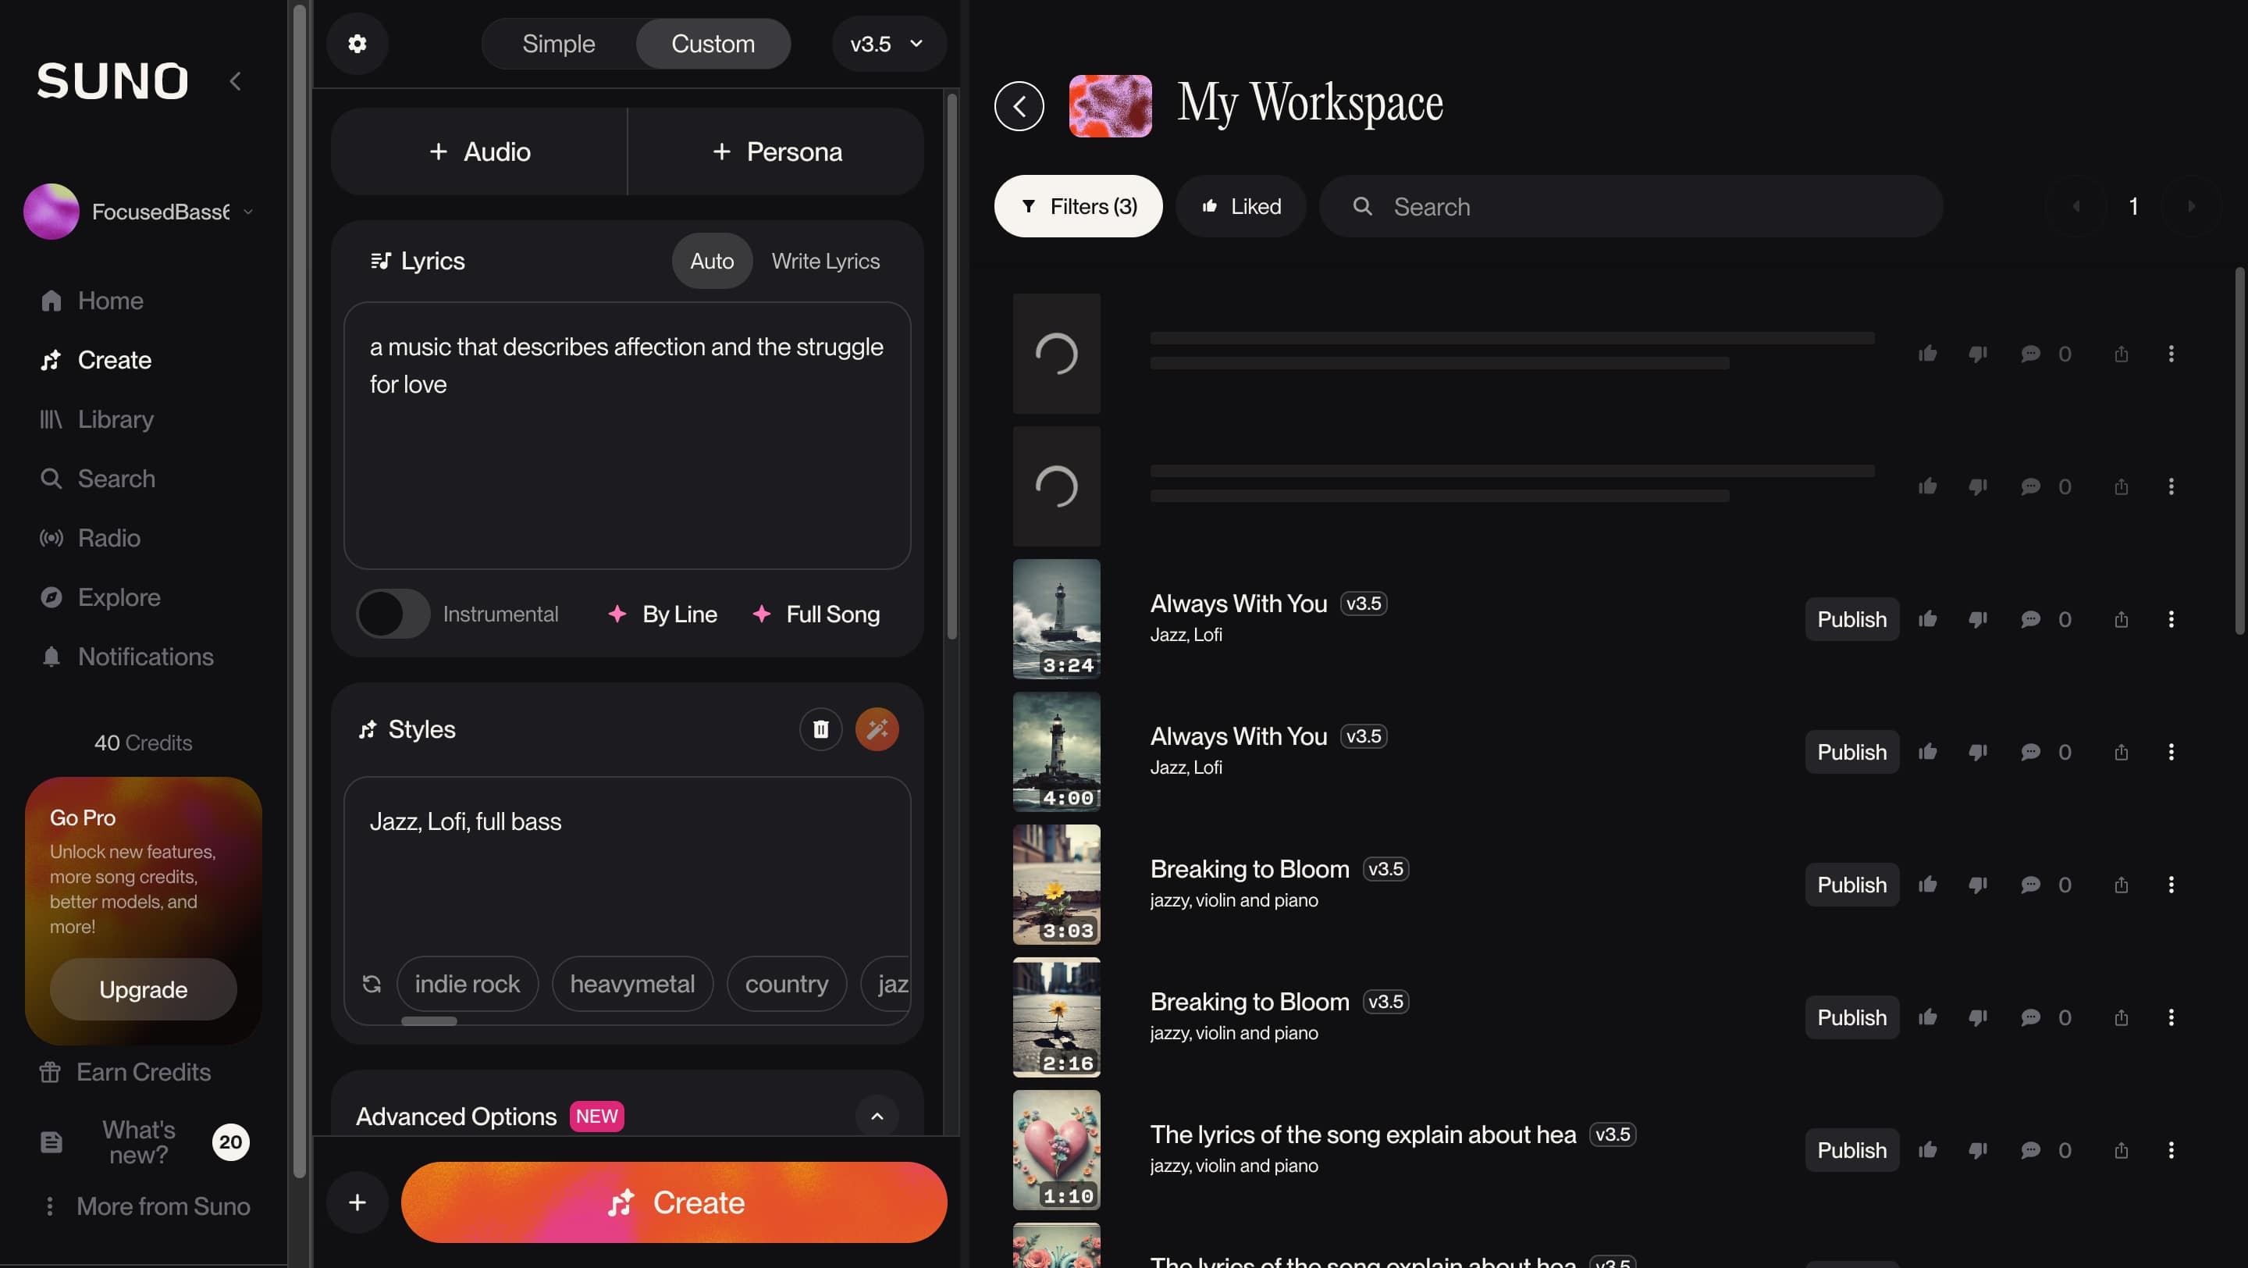Expand the FocusedBass account menu
Image resolution: width=2248 pixels, height=1268 pixels.
(248, 211)
